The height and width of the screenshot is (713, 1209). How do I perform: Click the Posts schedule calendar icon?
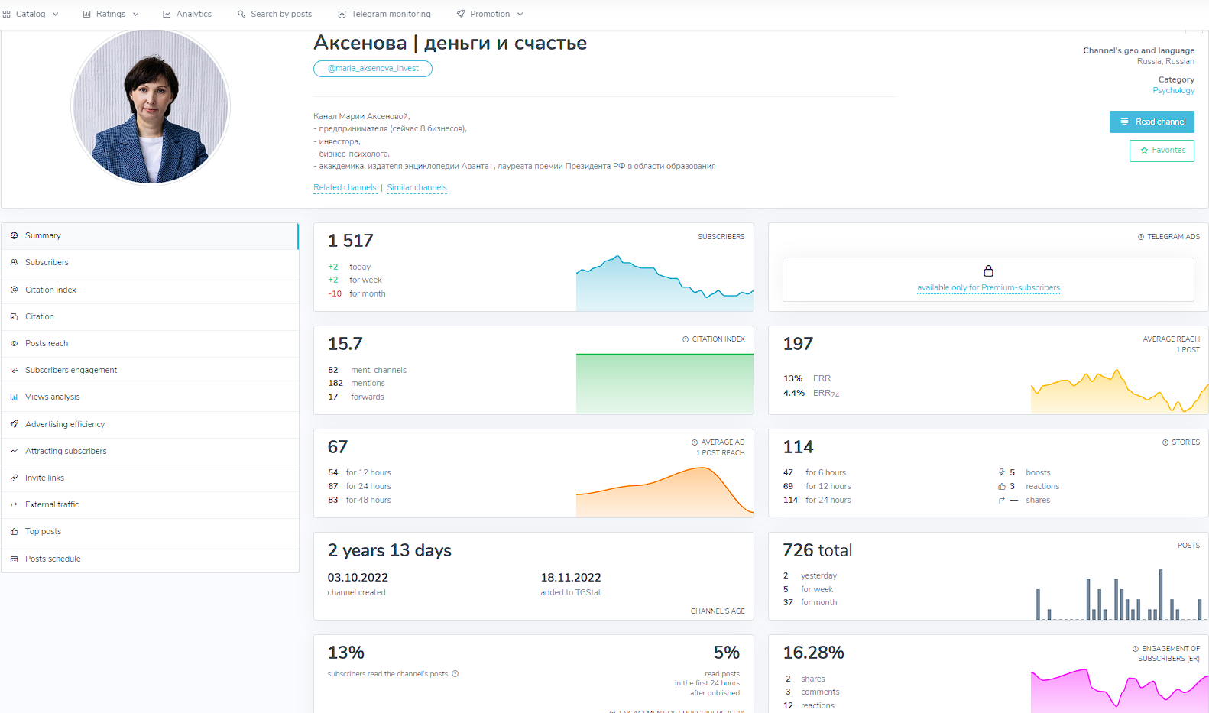point(14,559)
